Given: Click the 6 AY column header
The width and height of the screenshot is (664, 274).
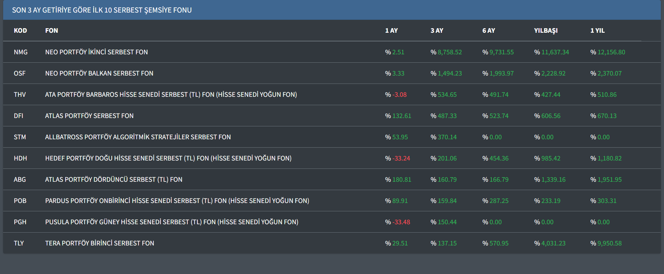Looking at the screenshot, I should (489, 31).
